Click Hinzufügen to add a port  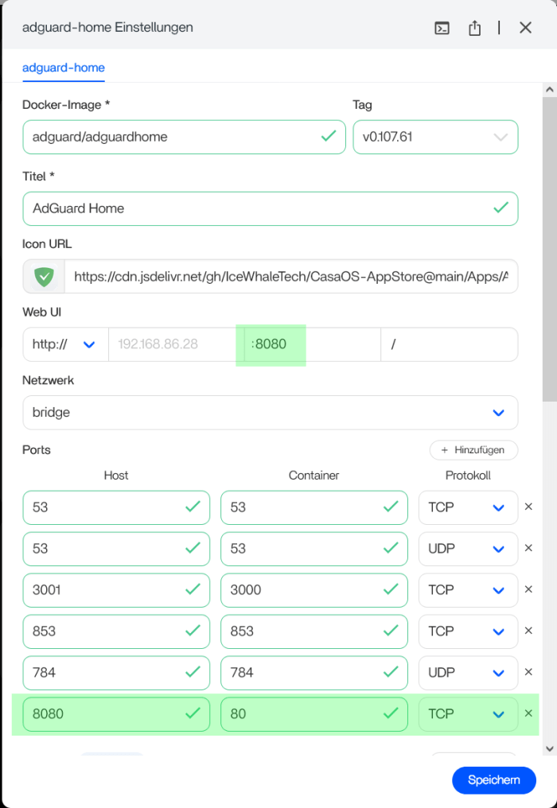[473, 450]
